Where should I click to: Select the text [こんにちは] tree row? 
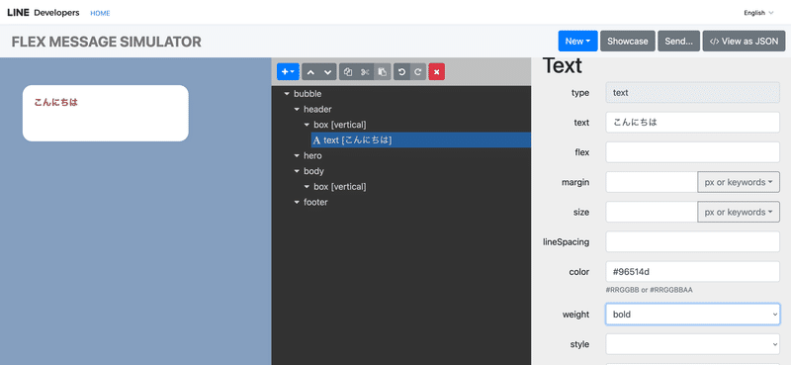point(421,139)
